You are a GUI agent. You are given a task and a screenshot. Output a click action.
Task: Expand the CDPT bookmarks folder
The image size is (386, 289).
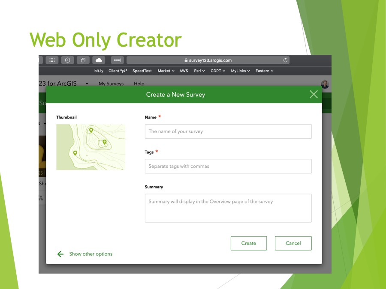click(218, 71)
